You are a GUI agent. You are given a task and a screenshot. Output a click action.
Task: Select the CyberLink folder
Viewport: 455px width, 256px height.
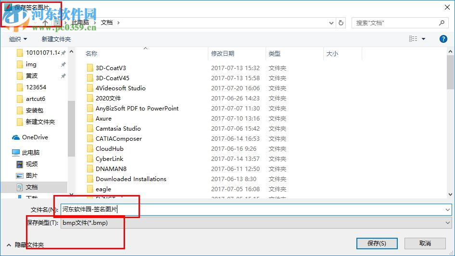coord(109,159)
